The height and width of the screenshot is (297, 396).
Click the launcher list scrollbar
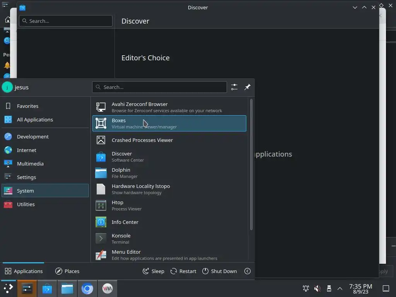coord(251,164)
